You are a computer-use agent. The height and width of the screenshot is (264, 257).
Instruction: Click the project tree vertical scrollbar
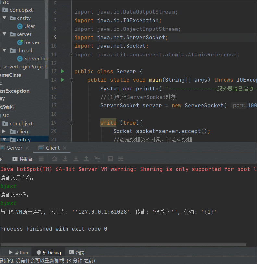46,39
